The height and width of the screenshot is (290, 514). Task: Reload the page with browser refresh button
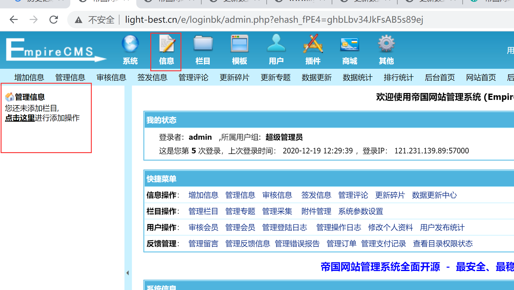tap(54, 20)
